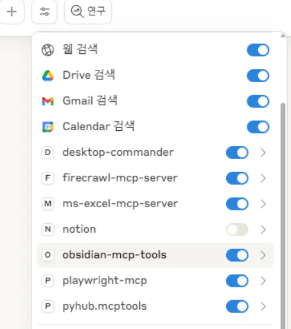Click the tools list scrollbar thumb

[283, 216]
